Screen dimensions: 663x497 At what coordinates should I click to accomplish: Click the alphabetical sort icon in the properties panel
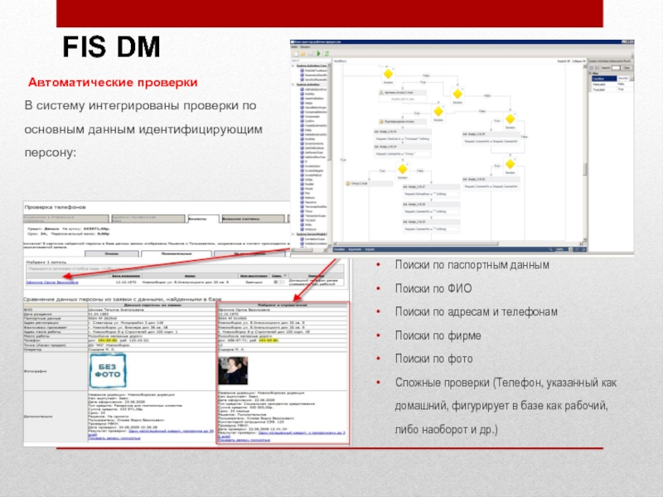click(x=598, y=68)
